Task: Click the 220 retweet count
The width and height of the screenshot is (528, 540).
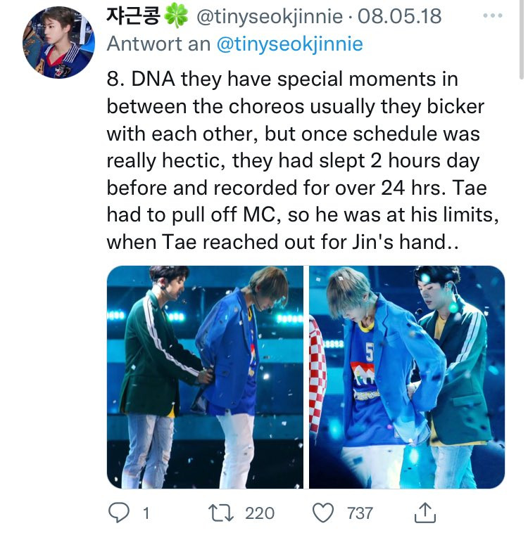Action: point(260,513)
